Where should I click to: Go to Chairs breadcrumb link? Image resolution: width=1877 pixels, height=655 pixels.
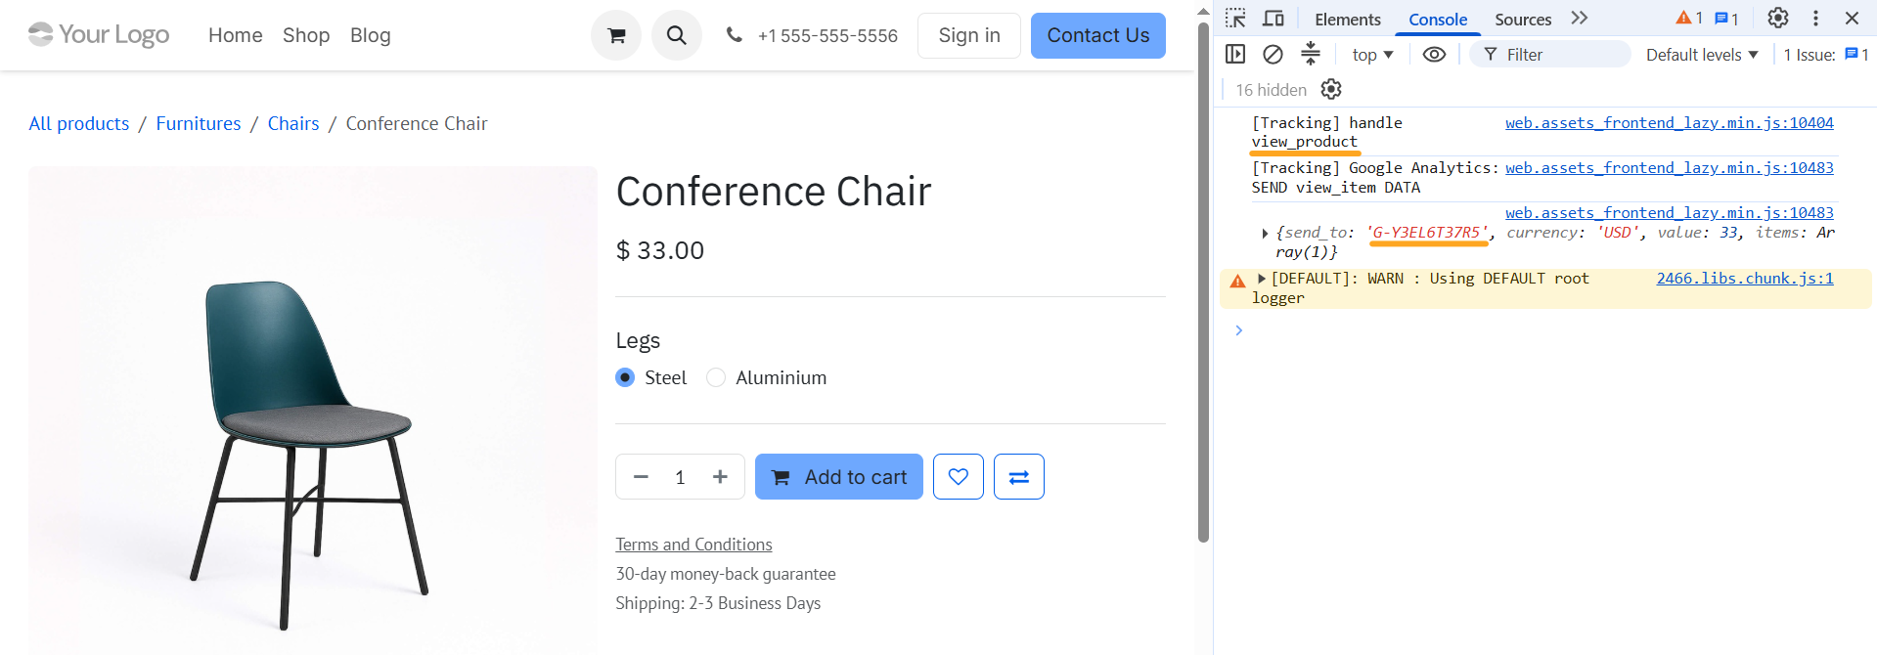pyautogui.click(x=293, y=123)
